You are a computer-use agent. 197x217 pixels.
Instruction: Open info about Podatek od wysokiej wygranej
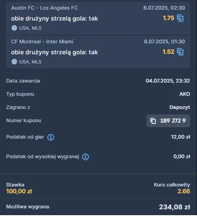(x=86, y=157)
